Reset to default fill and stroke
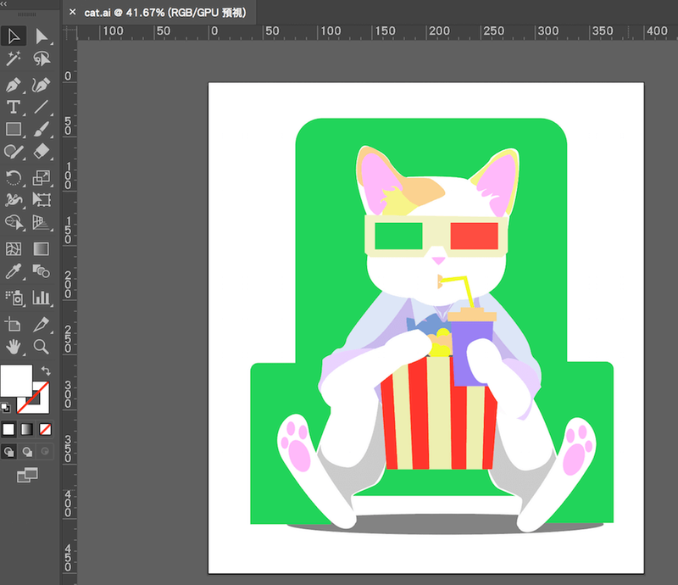678x585 pixels. 7,408
